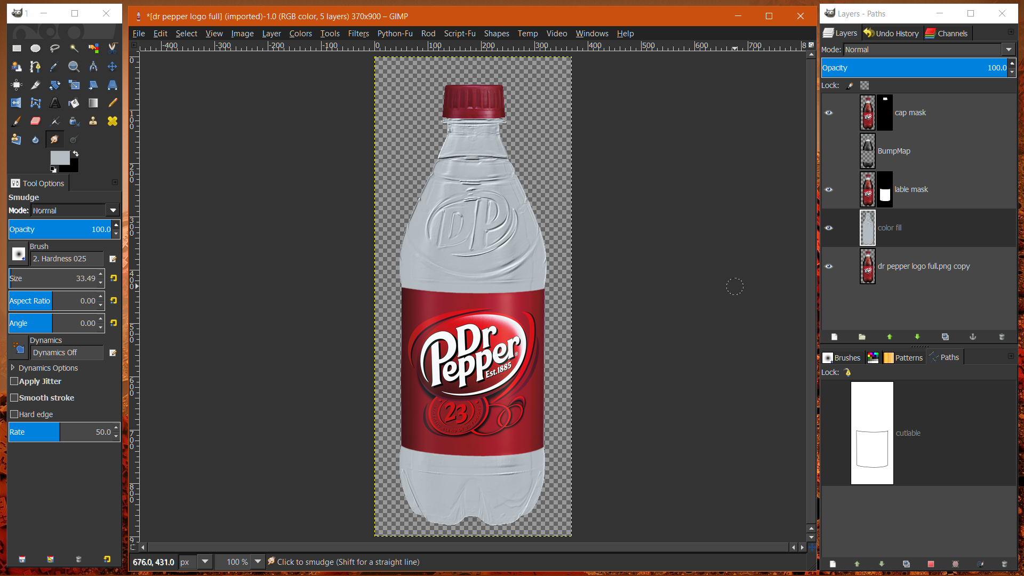Activate the Select by Color tool
The height and width of the screenshot is (576, 1024).
click(93, 49)
